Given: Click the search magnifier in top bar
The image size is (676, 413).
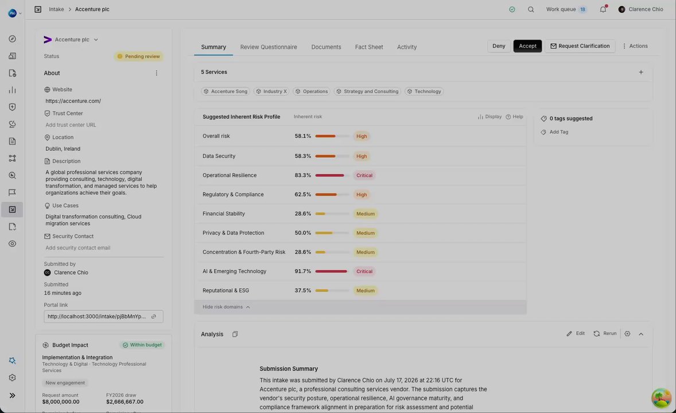Looking at the screenshot, I should pos(531,10).
